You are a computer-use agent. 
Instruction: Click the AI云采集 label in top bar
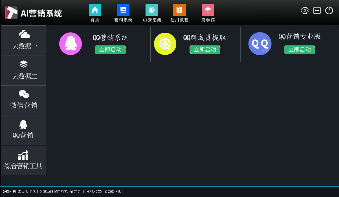point(152,20)
